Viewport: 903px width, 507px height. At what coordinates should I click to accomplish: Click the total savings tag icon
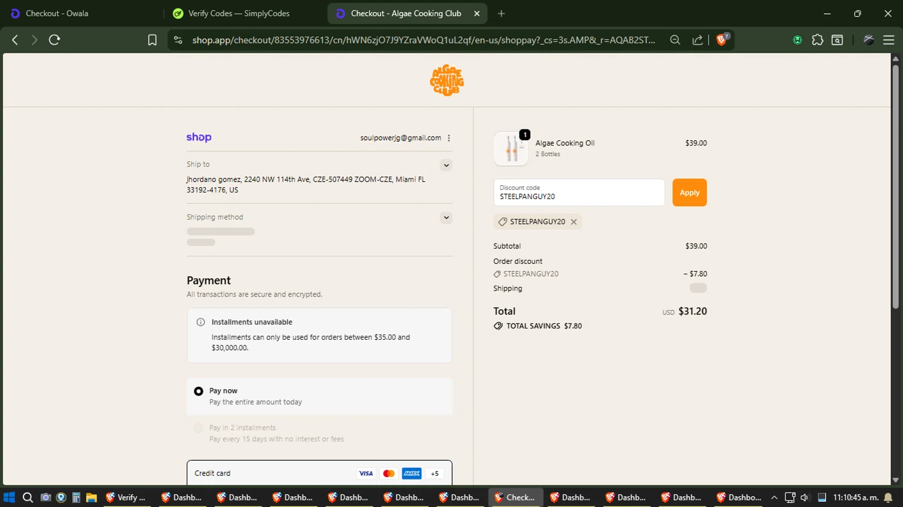tap(498, 326)
